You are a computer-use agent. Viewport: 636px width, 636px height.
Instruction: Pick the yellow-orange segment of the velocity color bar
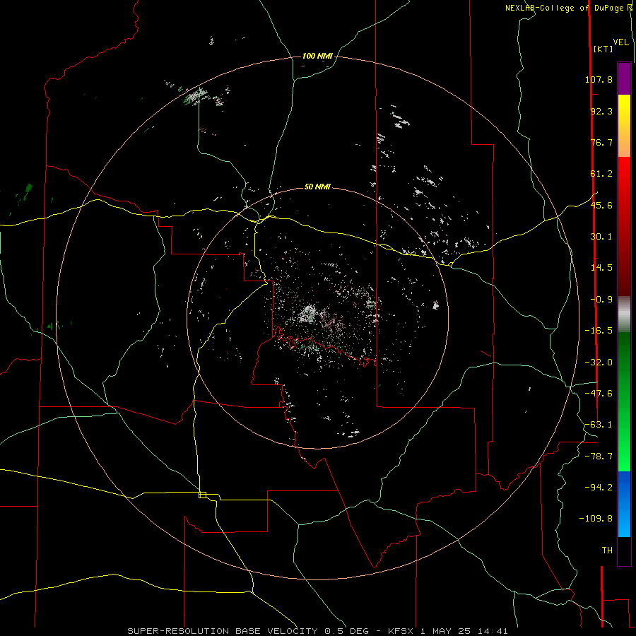pyautogui.click(x=624, y=126)
